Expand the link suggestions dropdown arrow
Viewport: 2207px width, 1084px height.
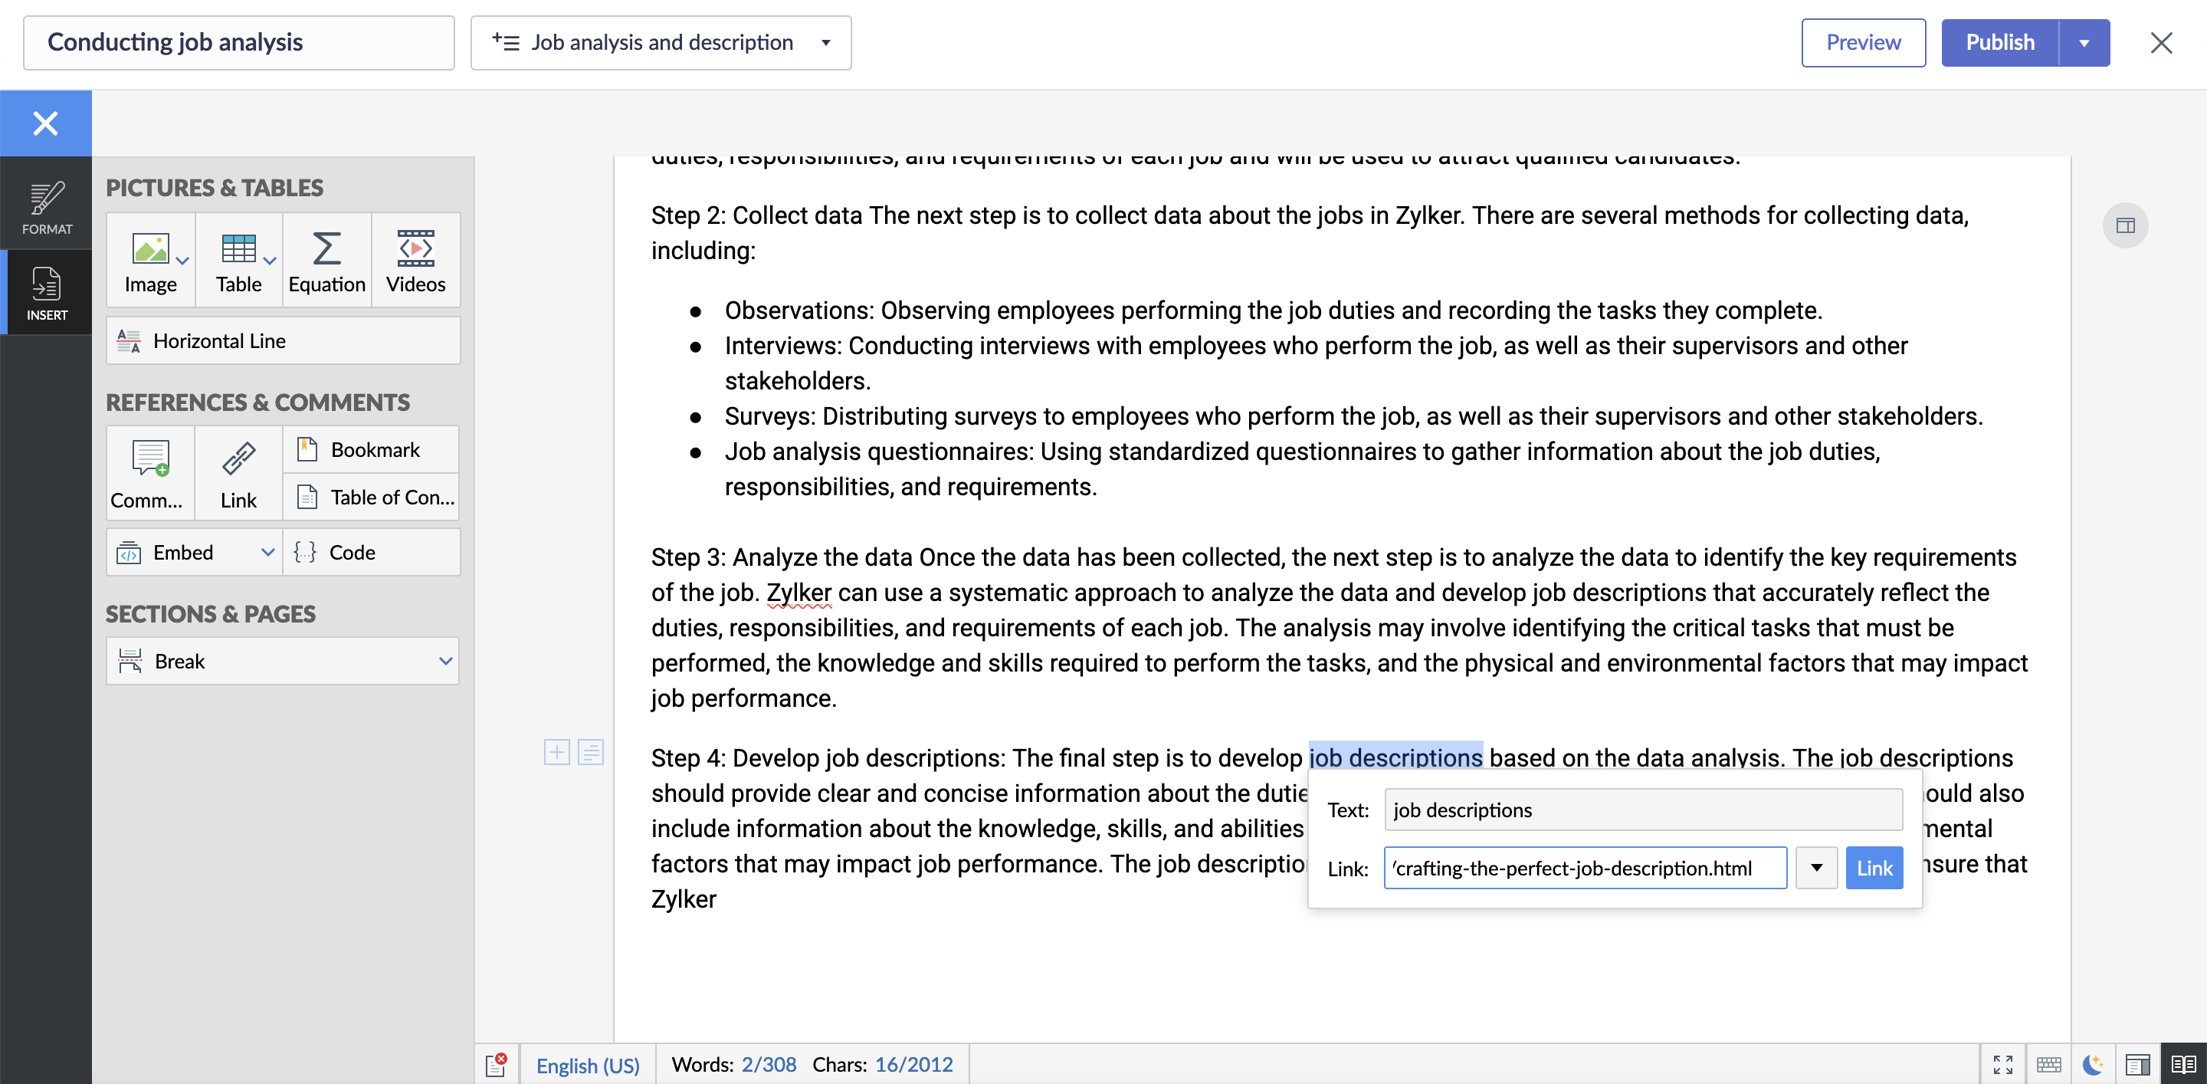1815,868
